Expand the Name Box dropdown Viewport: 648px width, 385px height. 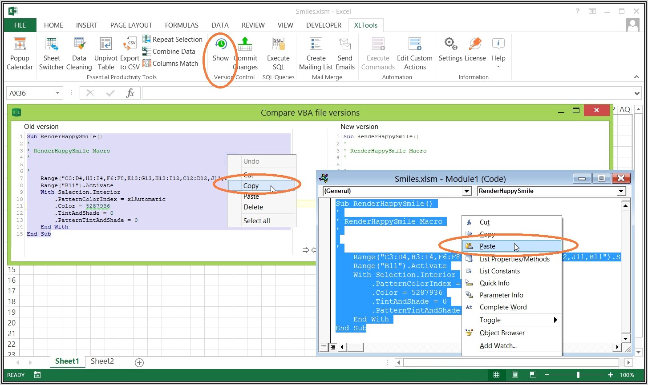tap(57, 93)
